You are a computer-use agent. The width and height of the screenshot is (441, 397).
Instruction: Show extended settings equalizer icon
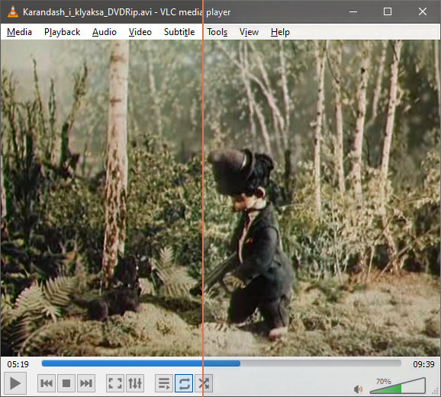tap(135, 383)
